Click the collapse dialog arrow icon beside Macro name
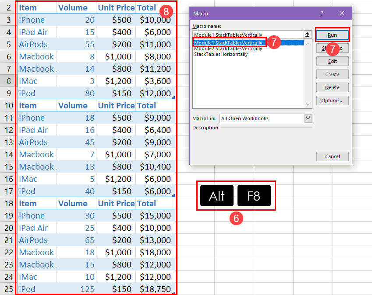The image size is (372, 295). click(x=307, y=35)
